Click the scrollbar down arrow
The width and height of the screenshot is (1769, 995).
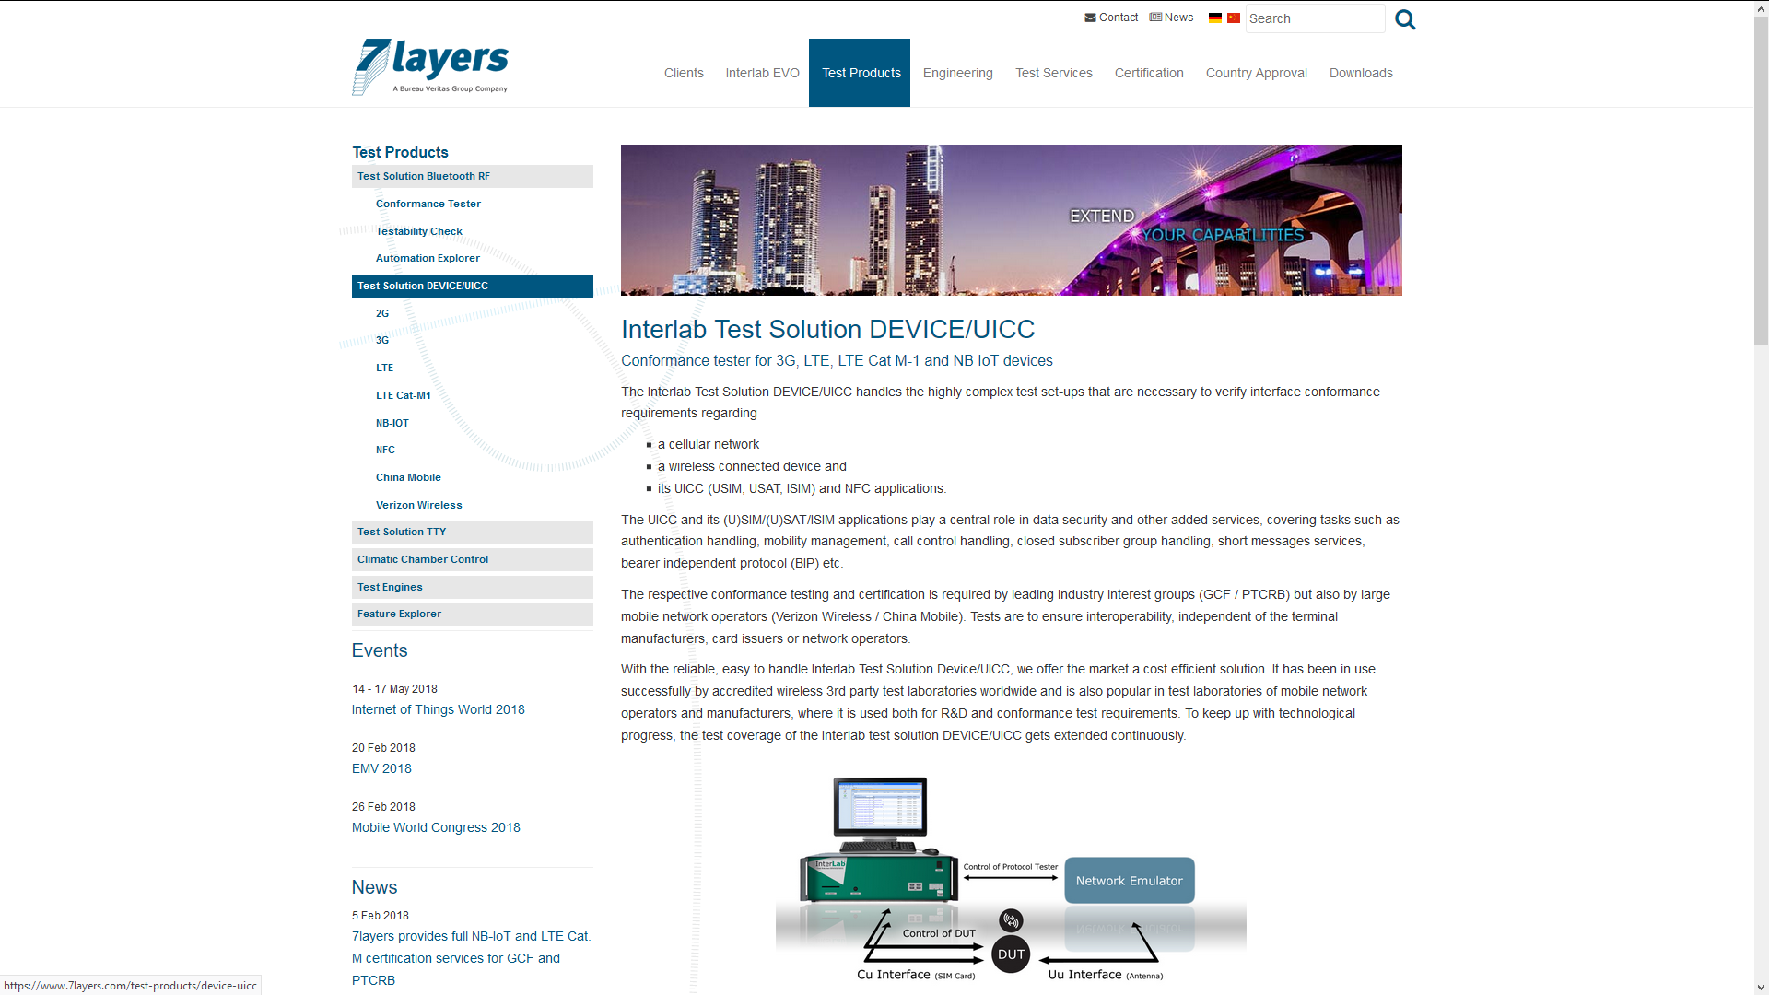pos(1761,987)
